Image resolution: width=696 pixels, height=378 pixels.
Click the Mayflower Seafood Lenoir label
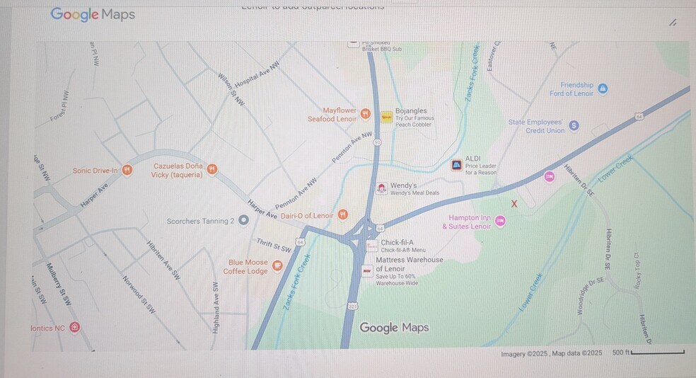(332, 114)
